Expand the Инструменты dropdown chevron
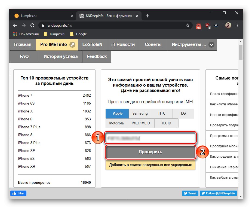 click(211, 45)
